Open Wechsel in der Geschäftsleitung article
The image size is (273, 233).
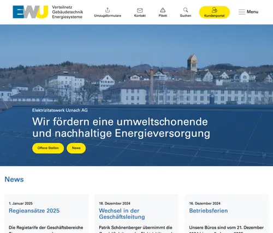(122, 214)
